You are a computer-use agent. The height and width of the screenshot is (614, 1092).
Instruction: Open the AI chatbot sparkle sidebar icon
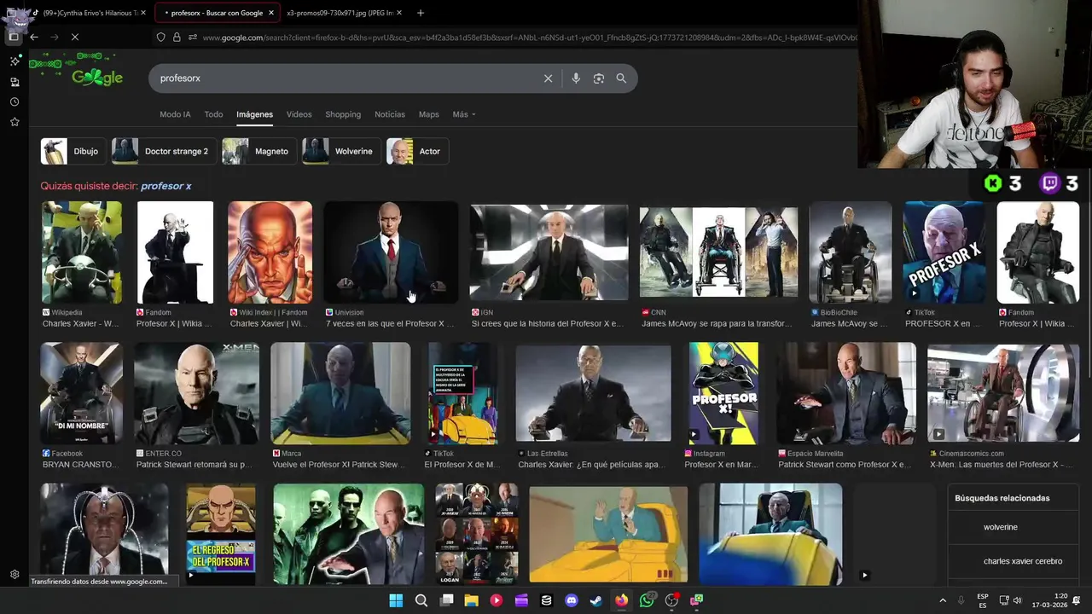[x=15, y=61]
